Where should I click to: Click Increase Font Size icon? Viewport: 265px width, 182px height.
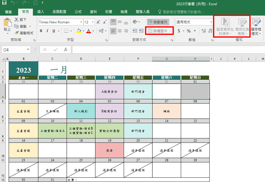[x=99, y=22]
